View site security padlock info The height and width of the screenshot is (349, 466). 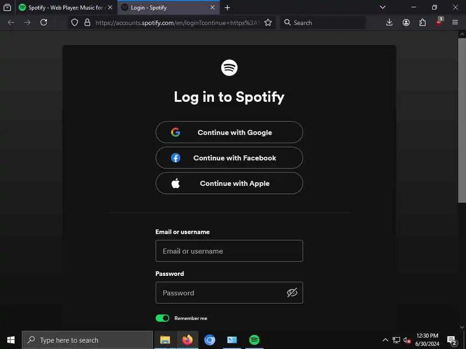click(x=87, y=23)
